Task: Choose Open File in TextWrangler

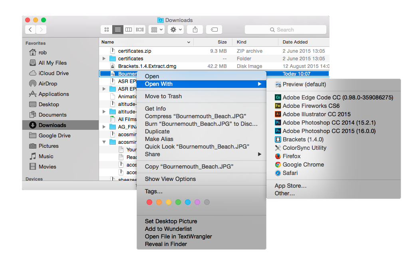Action: click(x=201, y=237)
